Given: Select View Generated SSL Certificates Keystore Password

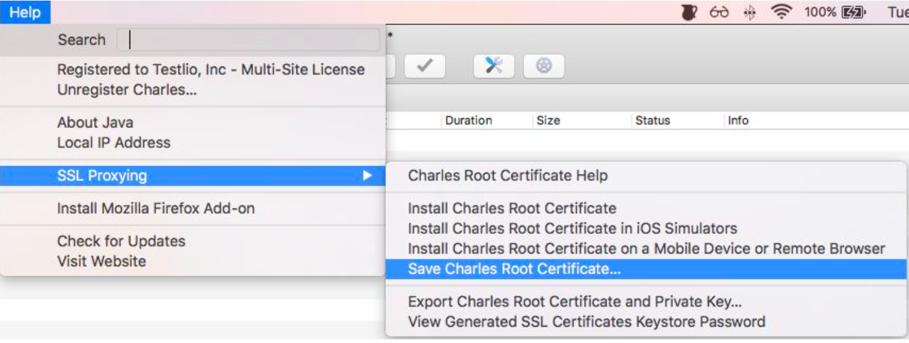Looking at the screenshot, I should click(646, 322).
